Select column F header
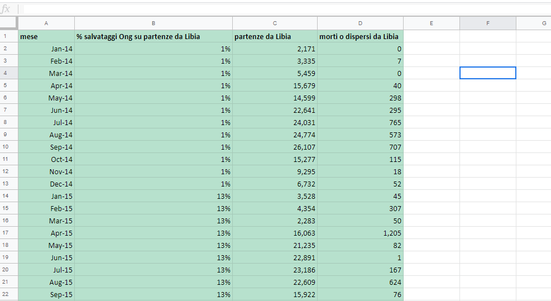551x301 pixels. pyautogui.click(x=488, y=23)
